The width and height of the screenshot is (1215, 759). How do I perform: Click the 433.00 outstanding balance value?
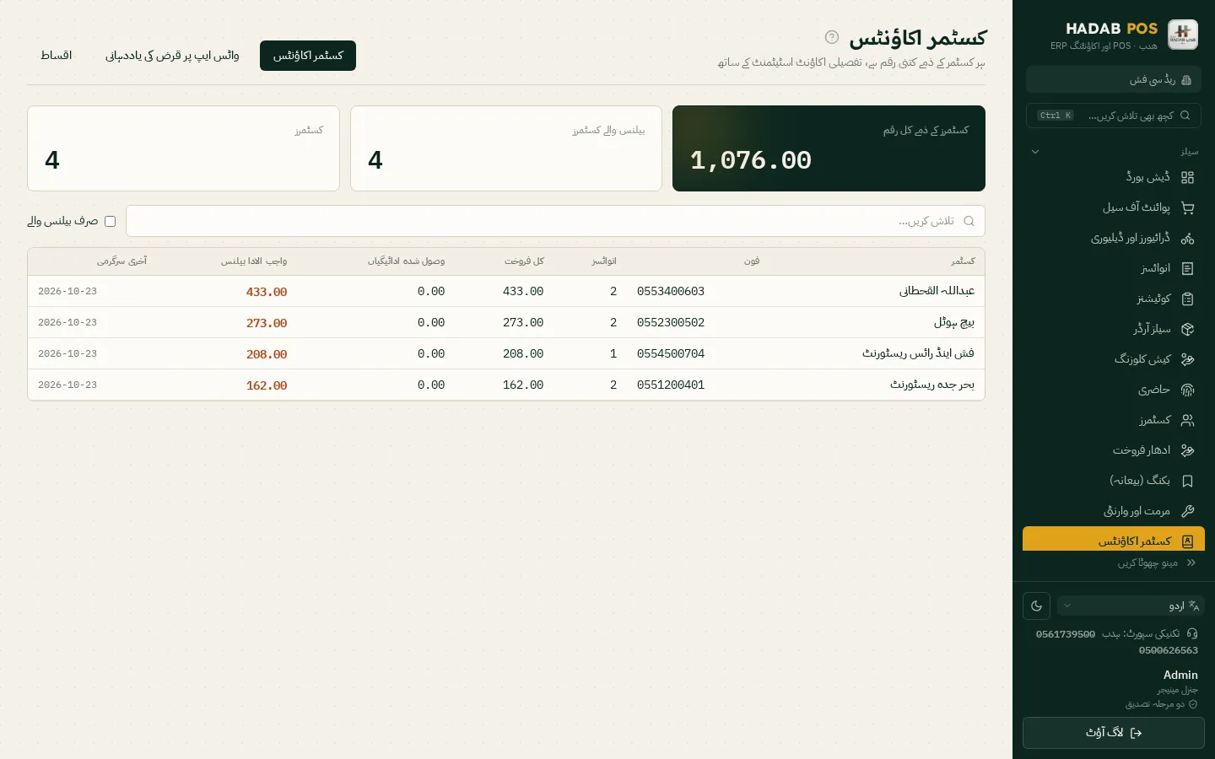[267, 291]
